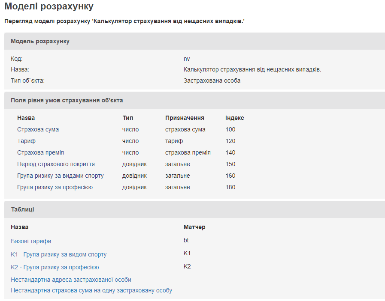Screen dimensions: 385x301
Task: Click "Нестандартна адреса застрахованої особи" link
Action: point(71,280)
